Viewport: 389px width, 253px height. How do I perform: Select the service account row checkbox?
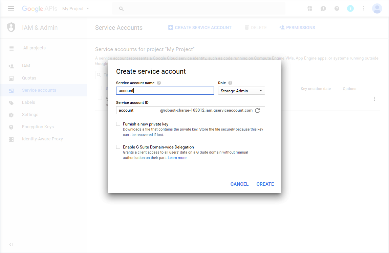click(x=100, y=98)
